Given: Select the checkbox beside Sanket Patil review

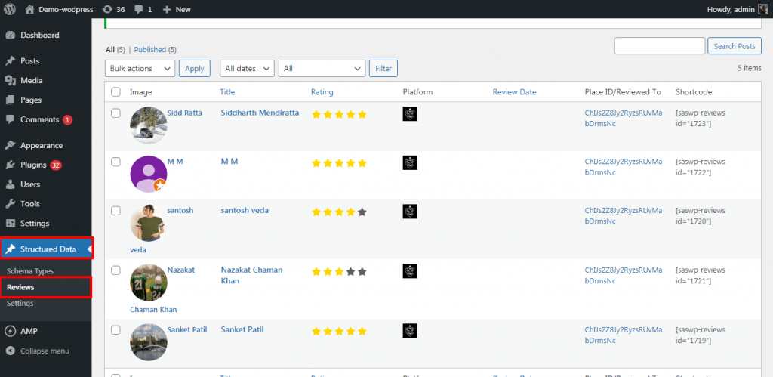Looking at the screenshot, I should tap(115, 330).
